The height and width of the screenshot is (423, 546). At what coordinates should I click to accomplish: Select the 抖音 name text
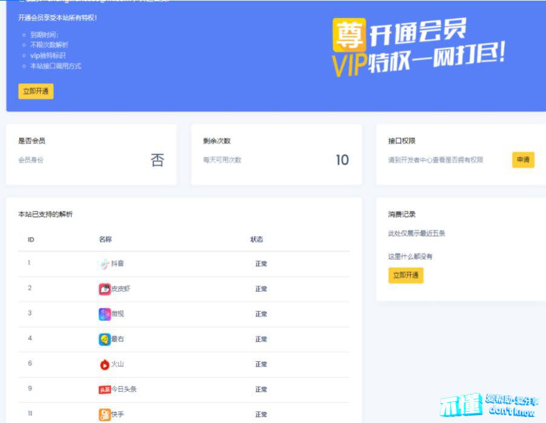point(117,263)
